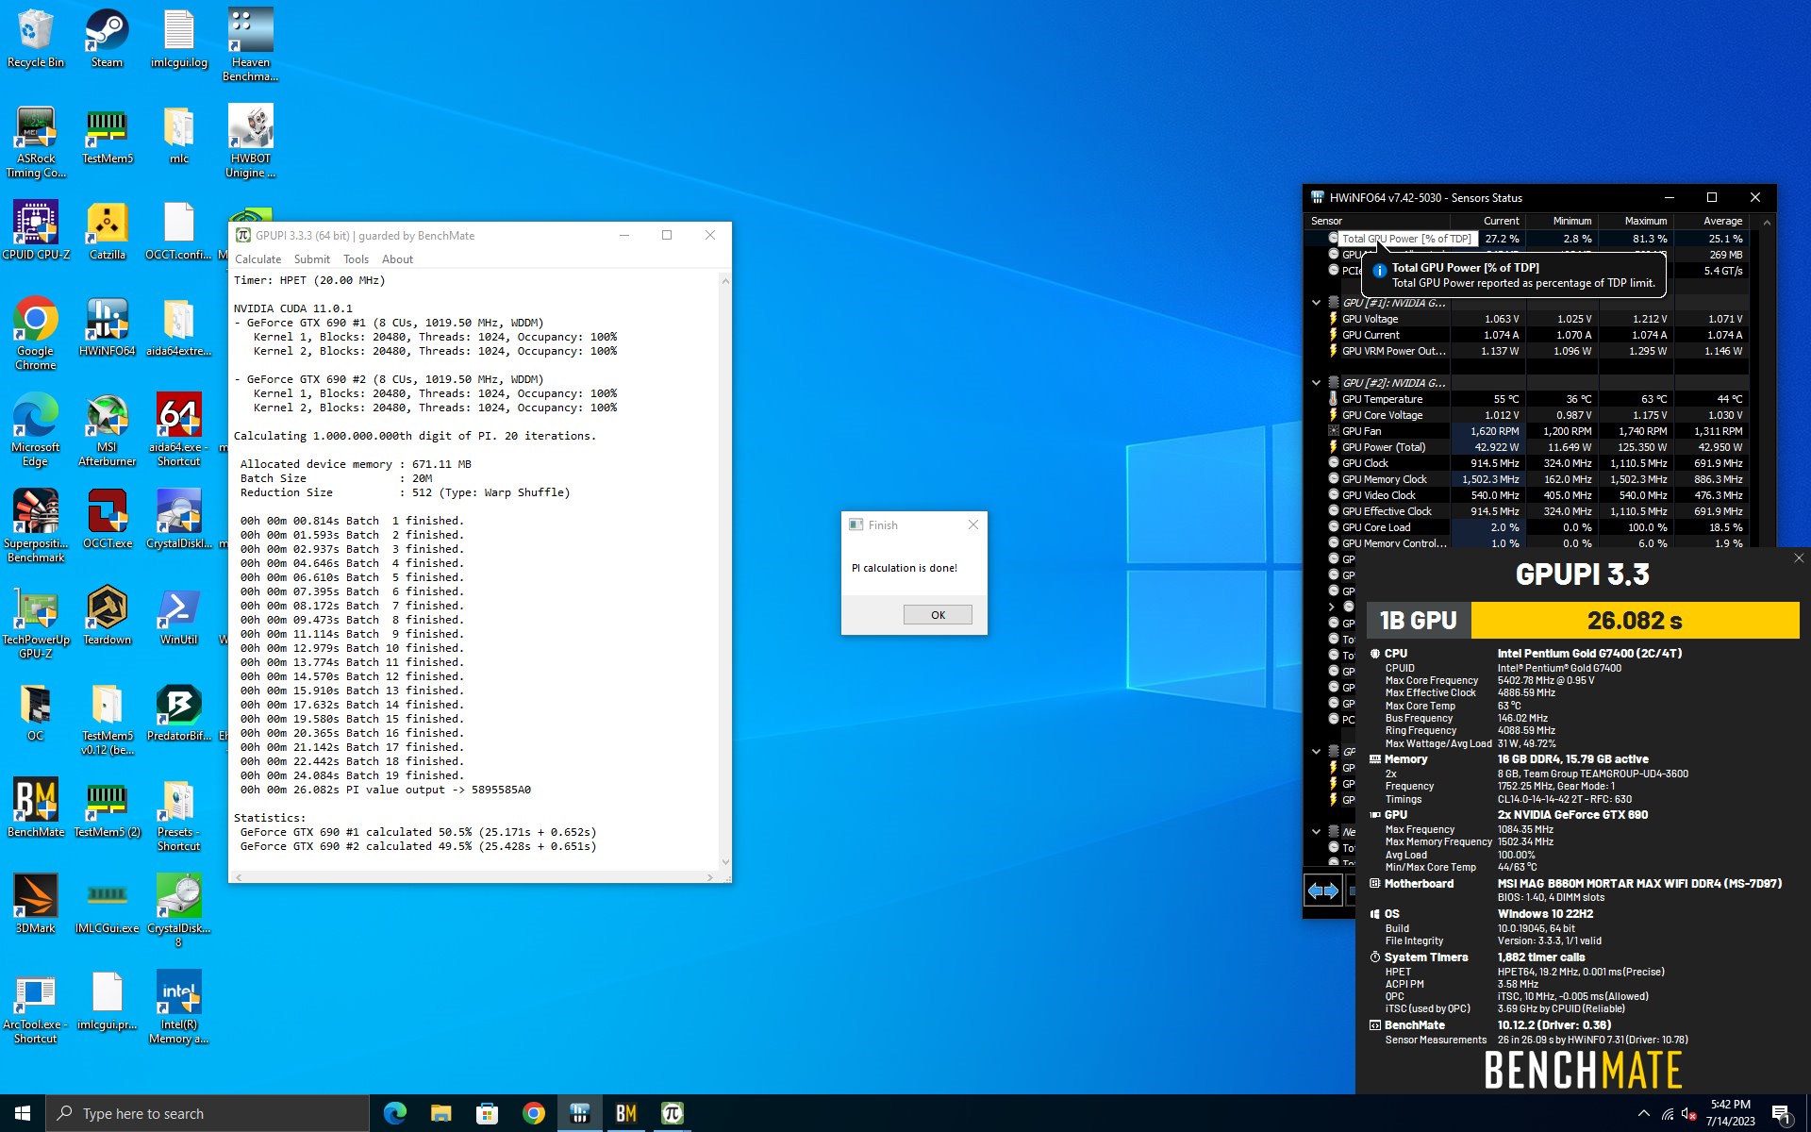Launch BenchMate desktop shortcut
The width and height of the screenshot is (1811, 1132).
[36, 807]
